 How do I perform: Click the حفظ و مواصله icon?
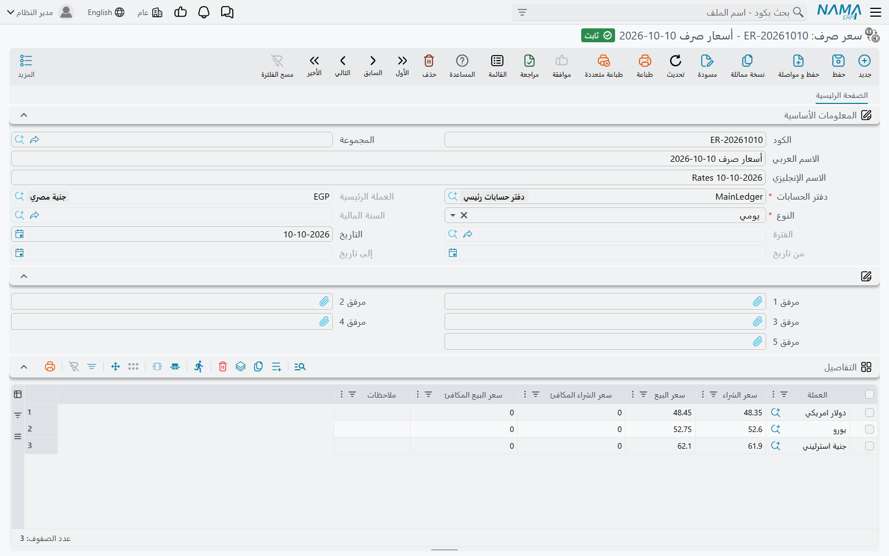798,61
